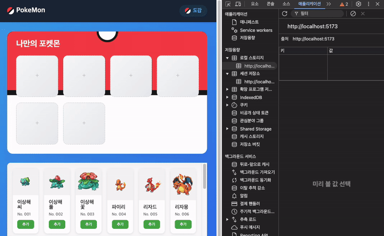Screen dimensions: 384x236
Task: Open the 관심분야 그룹 item
Action: coord(252,121)
